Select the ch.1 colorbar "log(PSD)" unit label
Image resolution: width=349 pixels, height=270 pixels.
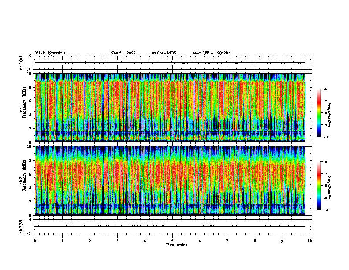[x=330, y=115]
